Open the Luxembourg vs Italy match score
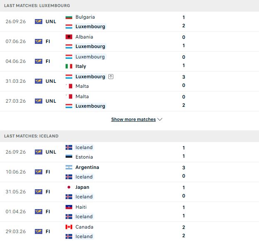This screenshot has height=241, width=259. point(183,61)
